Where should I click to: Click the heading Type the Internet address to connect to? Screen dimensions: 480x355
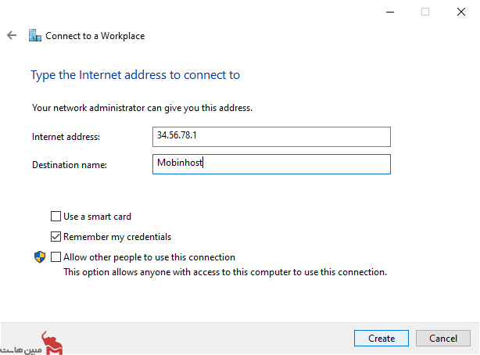[135, 75]
